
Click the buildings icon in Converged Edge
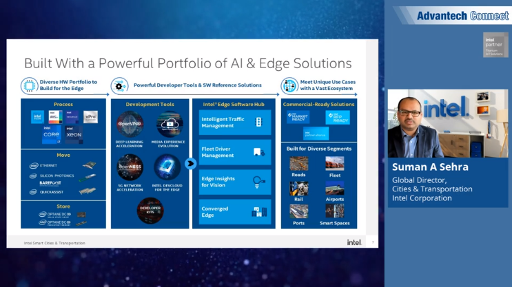pyautogui.click(x=259, y=212)
